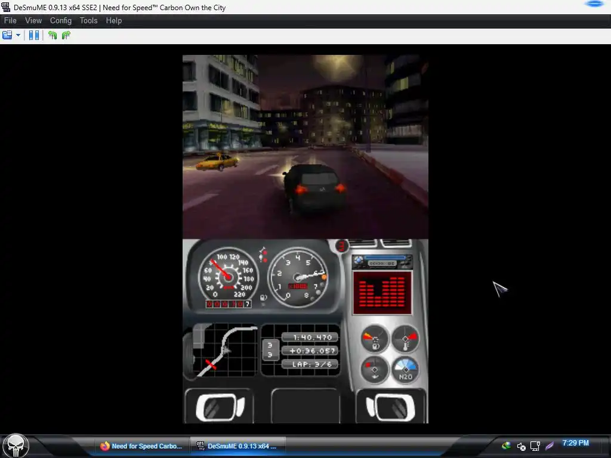Viewport: 611px width, 458px height.
Task: Open the skull Start button
Action: tap(16, 446)
